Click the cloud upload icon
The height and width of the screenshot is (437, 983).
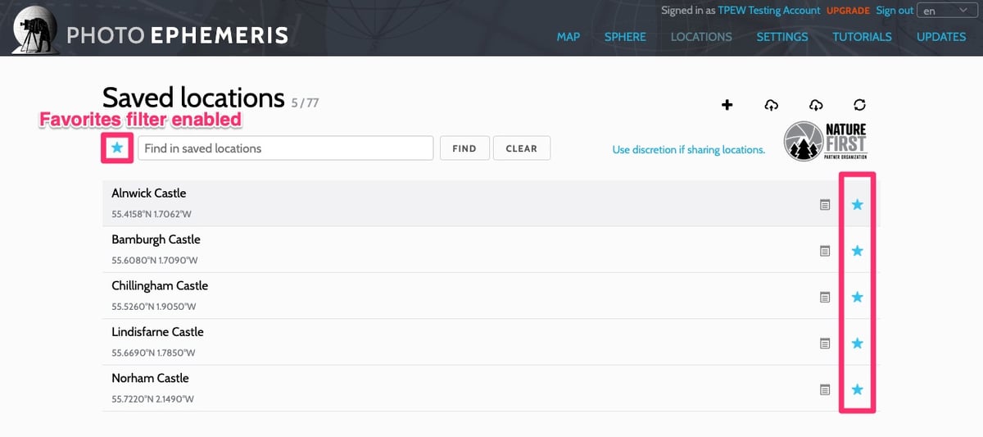tap(771, 104)
